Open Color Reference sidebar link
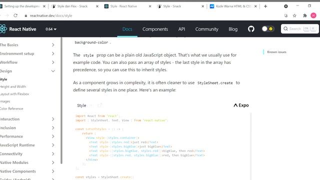The width and height of the screenshot is (320, 180). point(11,109)
